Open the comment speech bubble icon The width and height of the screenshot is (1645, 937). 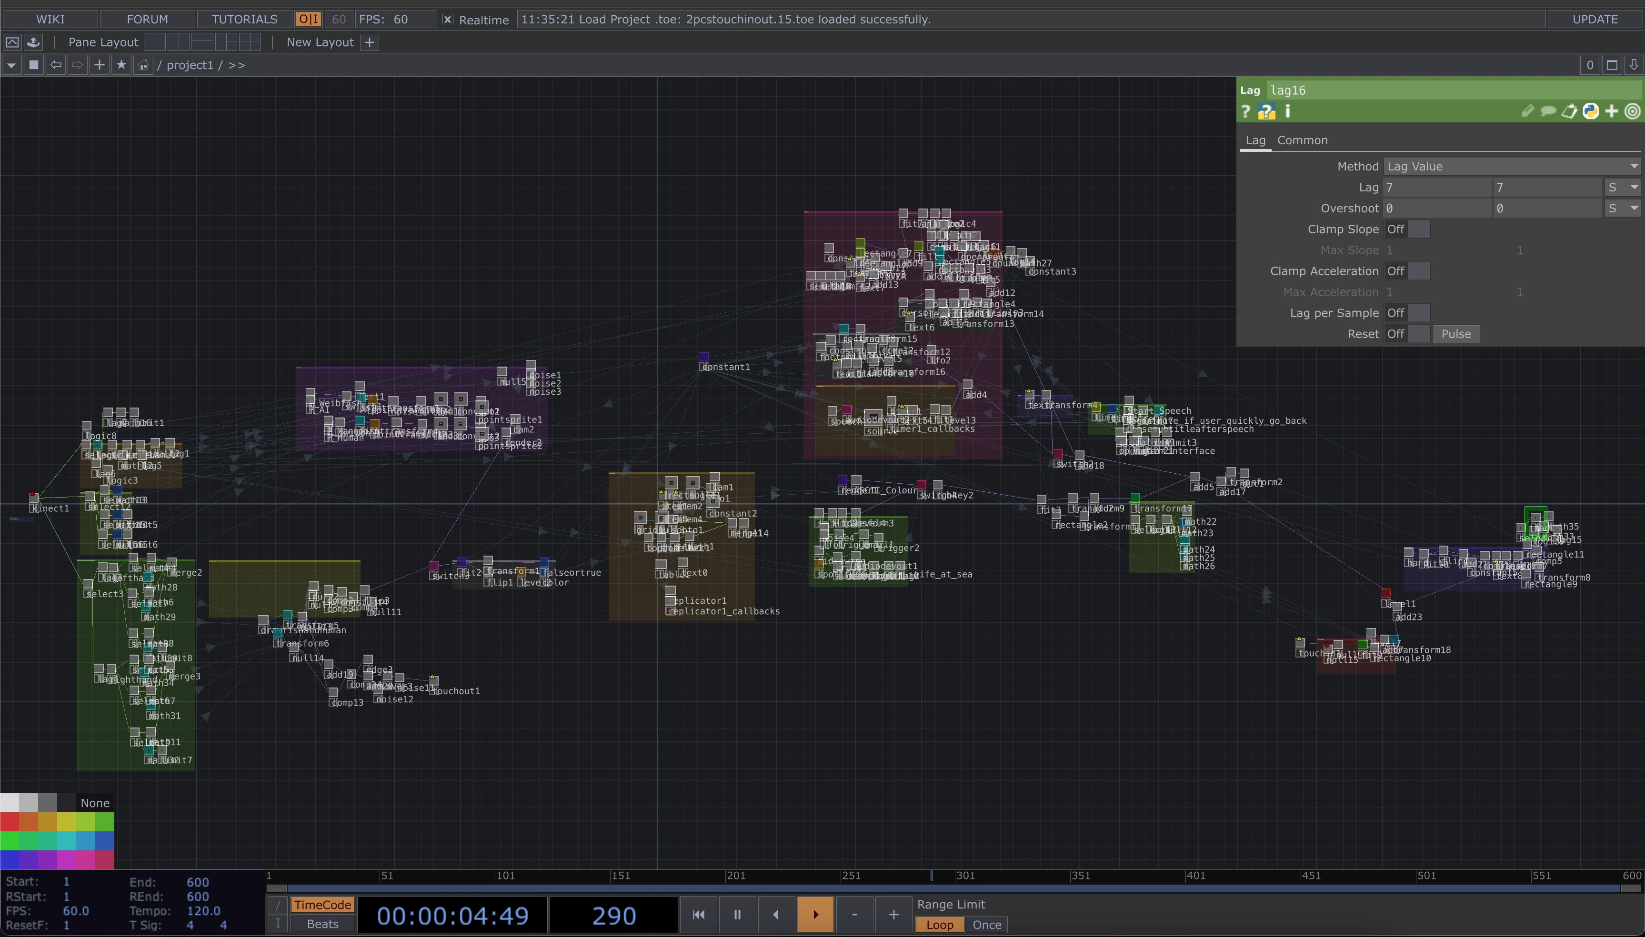tap(1548, 111)
